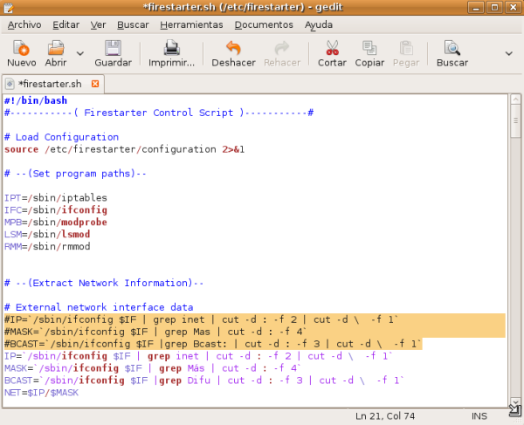
Task: Click the vertical scrollbar up arrow
Action: pyautogui.click(x=515, y=101)
